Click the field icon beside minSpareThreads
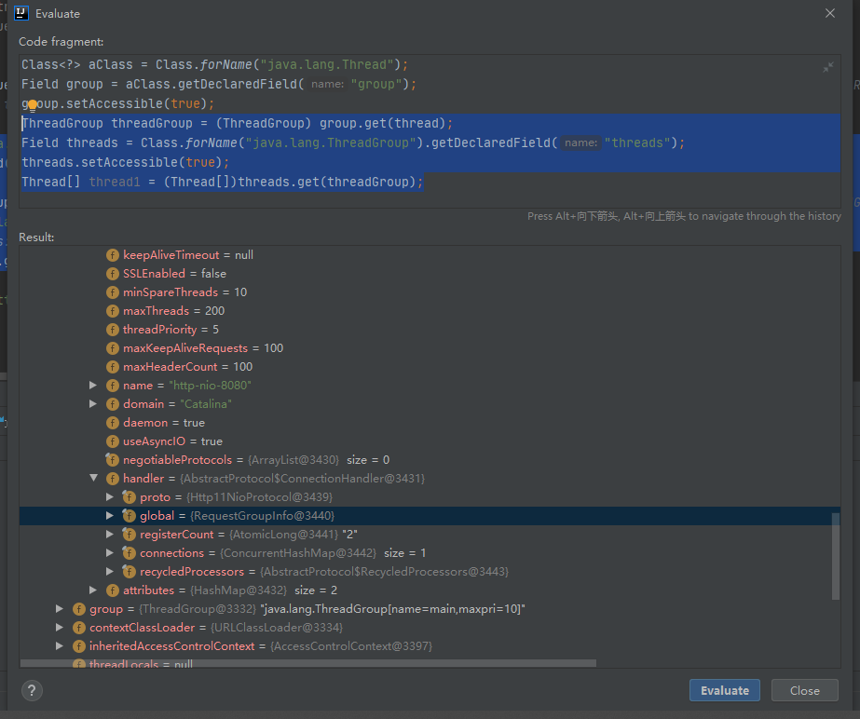860x719 pixels. 113,292
